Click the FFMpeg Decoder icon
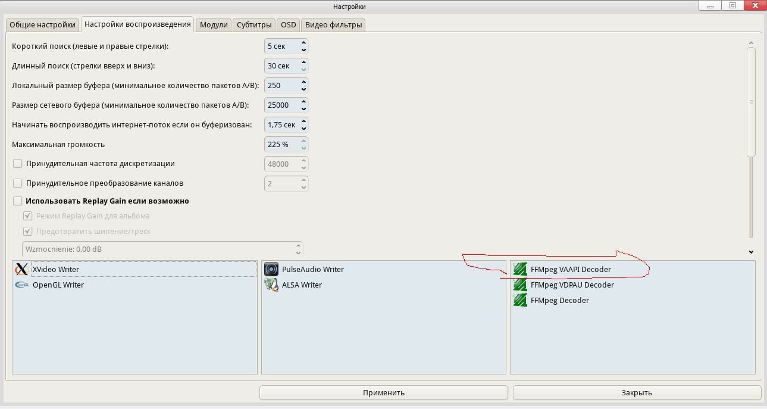Viewport: 767px width, 409px height. pyautogui.click(x=520, y=300)
